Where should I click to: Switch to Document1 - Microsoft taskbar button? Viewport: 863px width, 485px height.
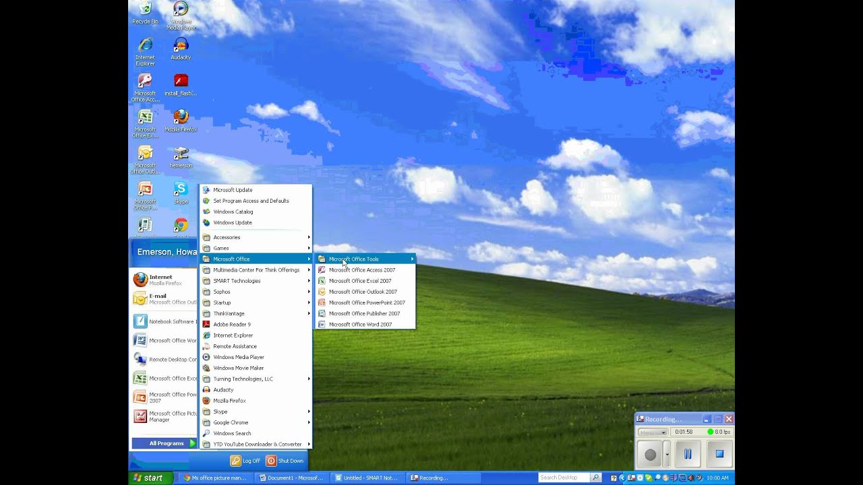[291, 478]
